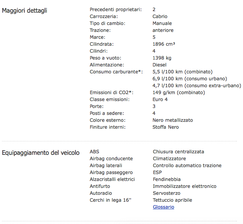Select the 149 g/km CO2 emissions value
This screenshot has height=224, width=243.
click(x=179, y=92)
